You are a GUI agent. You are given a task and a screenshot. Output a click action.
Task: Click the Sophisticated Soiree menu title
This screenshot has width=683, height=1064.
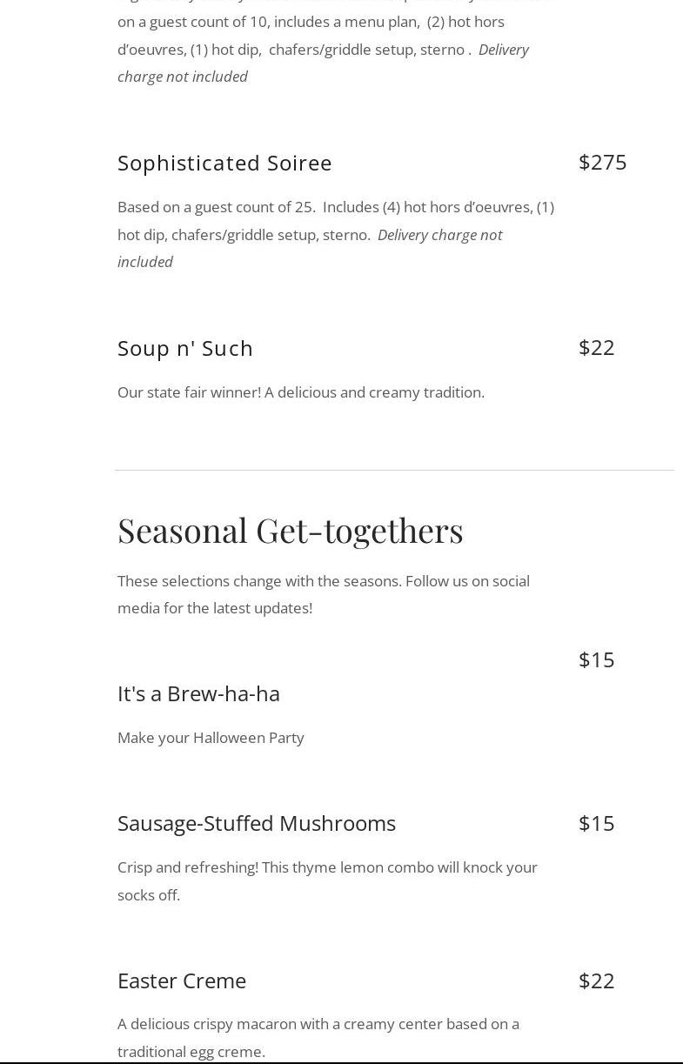pos(224,163)
